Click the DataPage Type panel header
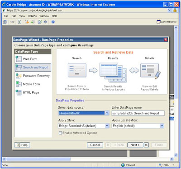 click(33, 51)
